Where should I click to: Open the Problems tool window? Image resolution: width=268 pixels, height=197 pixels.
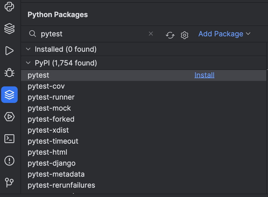click(x=10, y=161)
